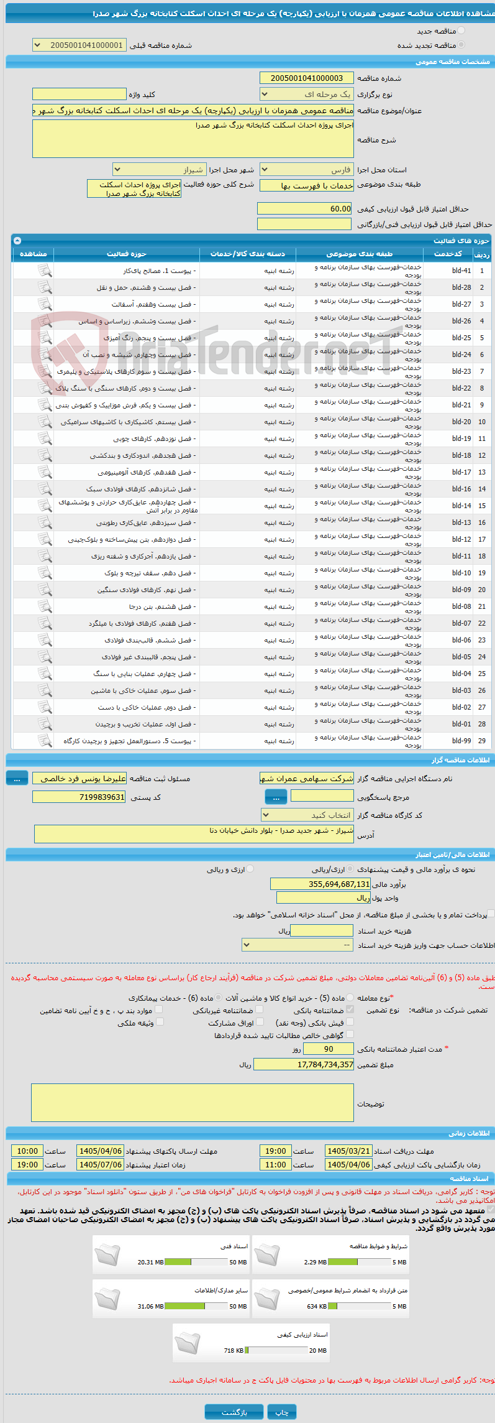Viewport: 495px width, 1423px height.
Task: Select the مناقصه تجدید شده radio button
Action: pos(461,45)
